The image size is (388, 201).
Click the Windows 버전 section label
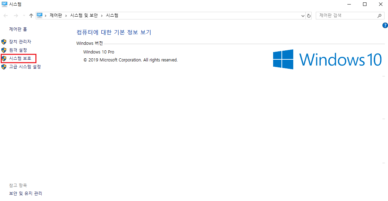[90, 43]
